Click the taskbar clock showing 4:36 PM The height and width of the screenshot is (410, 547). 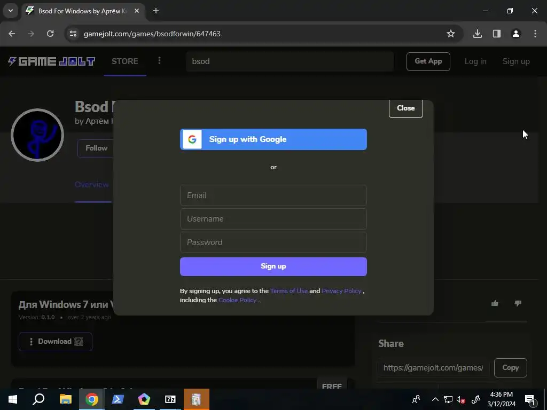pos(501,399)
